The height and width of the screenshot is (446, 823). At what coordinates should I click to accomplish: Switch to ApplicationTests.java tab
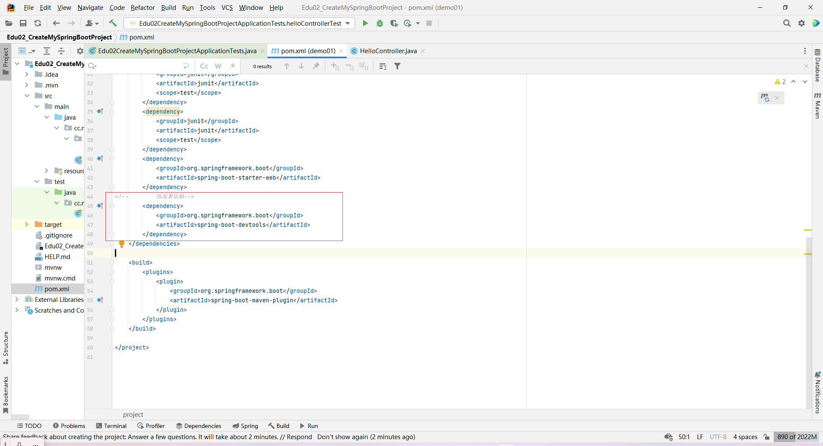(x=177, y=51)
